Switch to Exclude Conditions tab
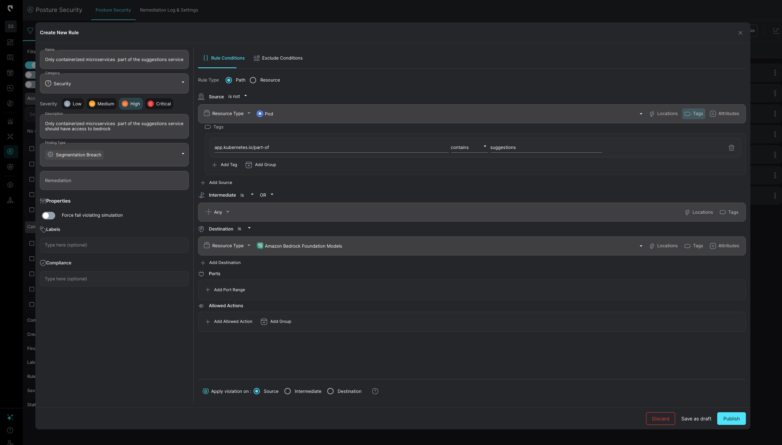 click(278, 58)
